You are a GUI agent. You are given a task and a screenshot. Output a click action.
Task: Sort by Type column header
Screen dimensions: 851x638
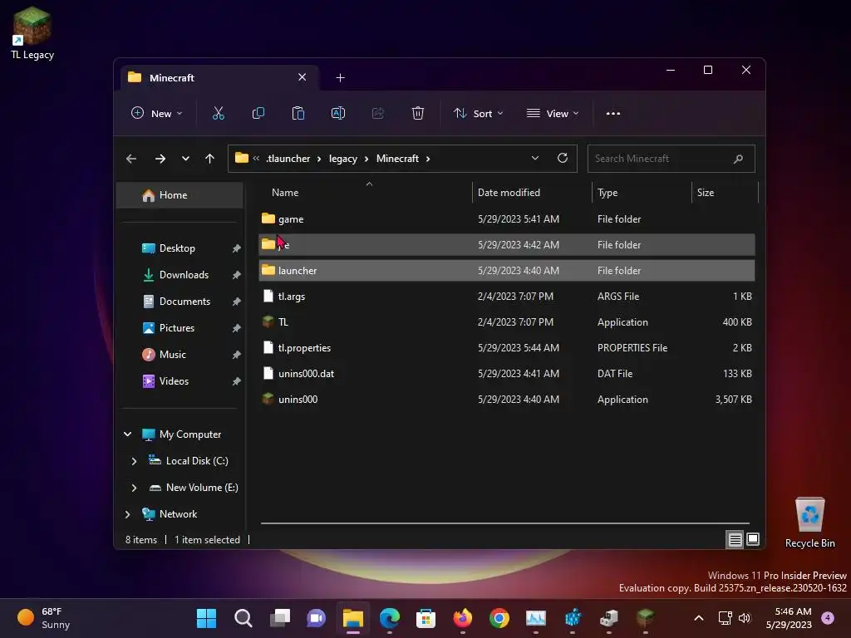[x=642, y=193]
